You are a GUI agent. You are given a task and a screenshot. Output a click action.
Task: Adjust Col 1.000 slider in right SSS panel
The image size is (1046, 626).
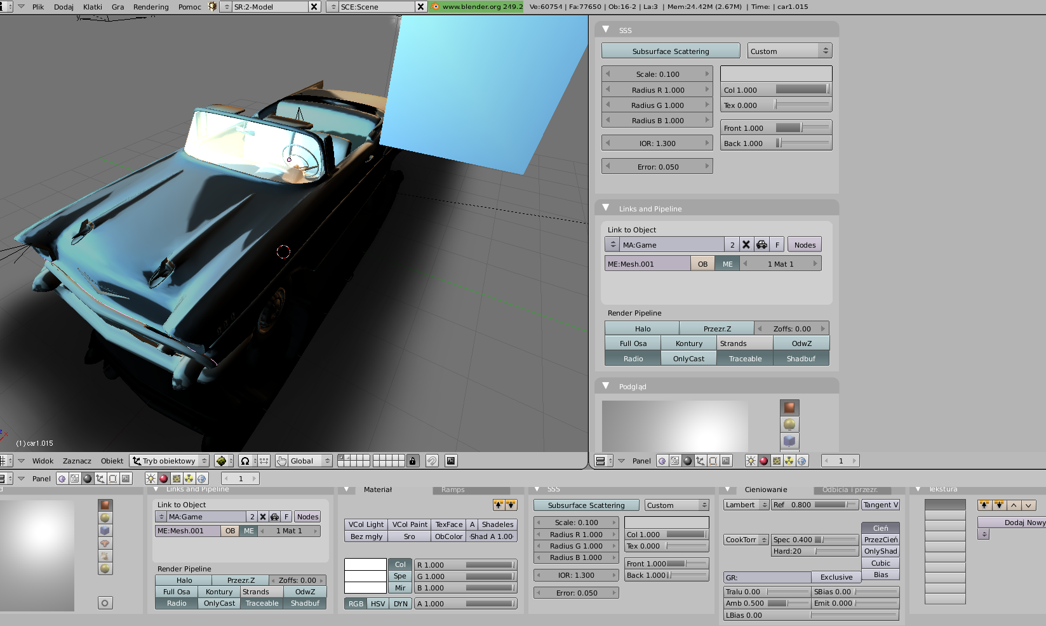point(776,90)
